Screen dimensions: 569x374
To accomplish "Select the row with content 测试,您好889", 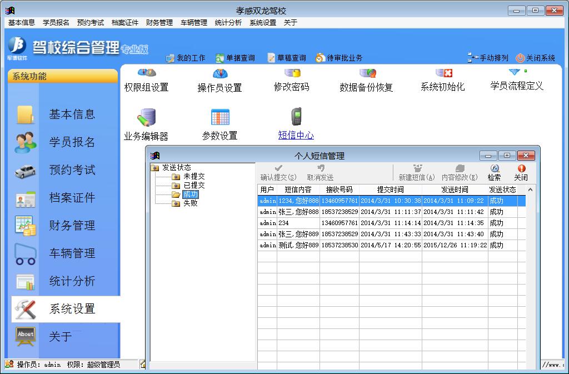I will pyautogui.click(x=298, y=245).
